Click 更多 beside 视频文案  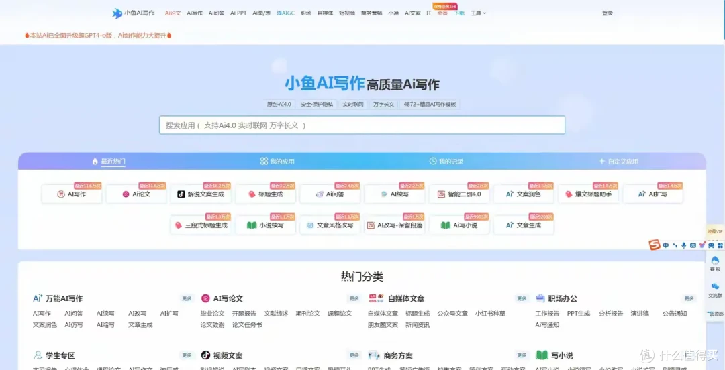[354, 355]
